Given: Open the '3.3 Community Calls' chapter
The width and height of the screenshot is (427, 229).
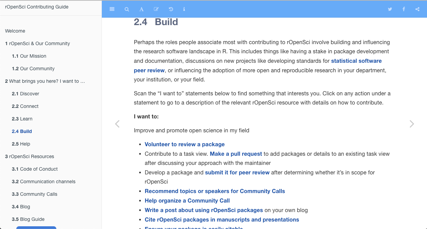Looking at the screenshot, I should click(35, 194).
